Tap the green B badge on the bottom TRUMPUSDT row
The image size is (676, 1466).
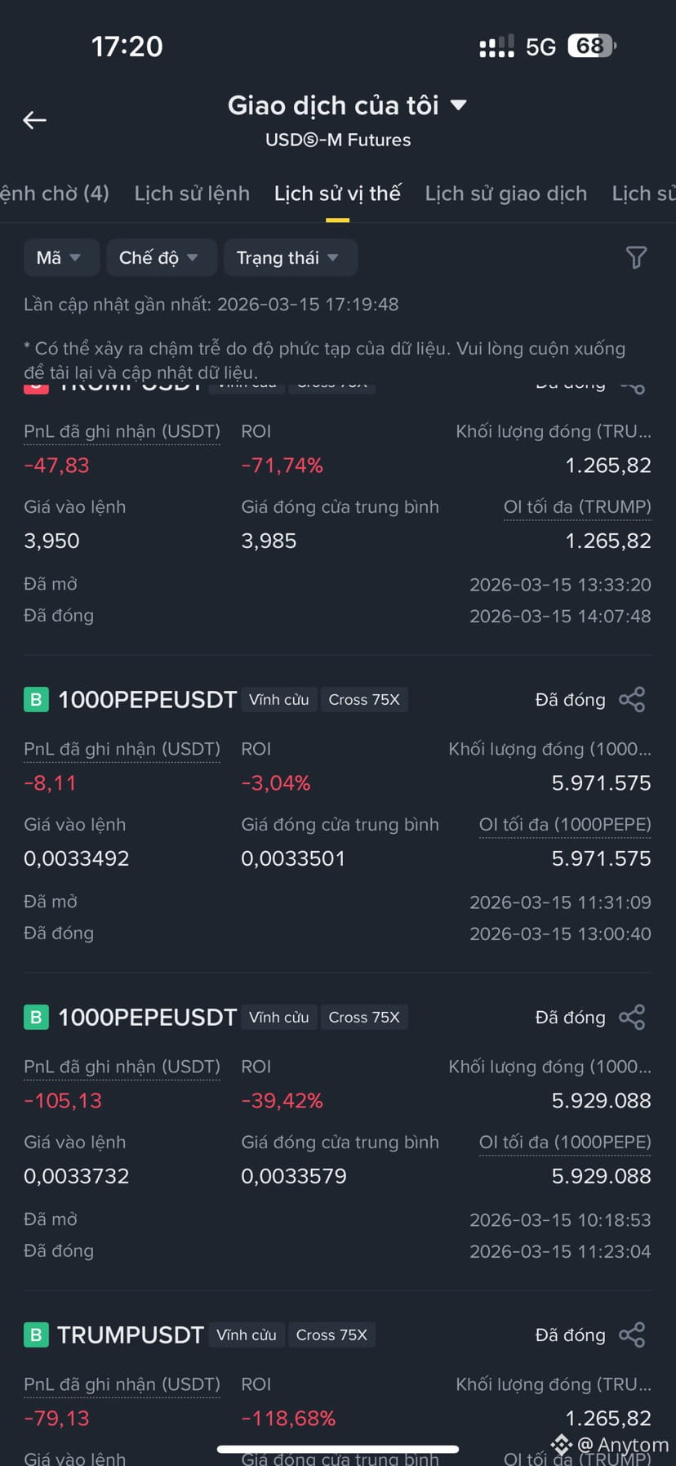pos(36,1335)
